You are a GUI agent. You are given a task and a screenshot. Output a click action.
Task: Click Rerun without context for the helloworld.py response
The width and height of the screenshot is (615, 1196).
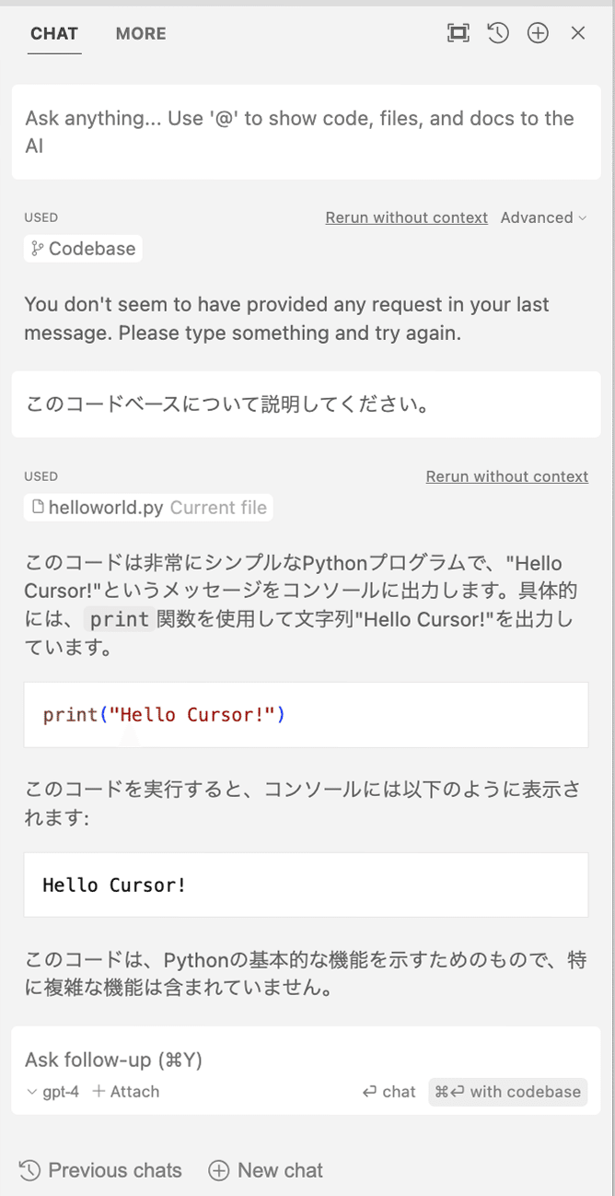506,476
